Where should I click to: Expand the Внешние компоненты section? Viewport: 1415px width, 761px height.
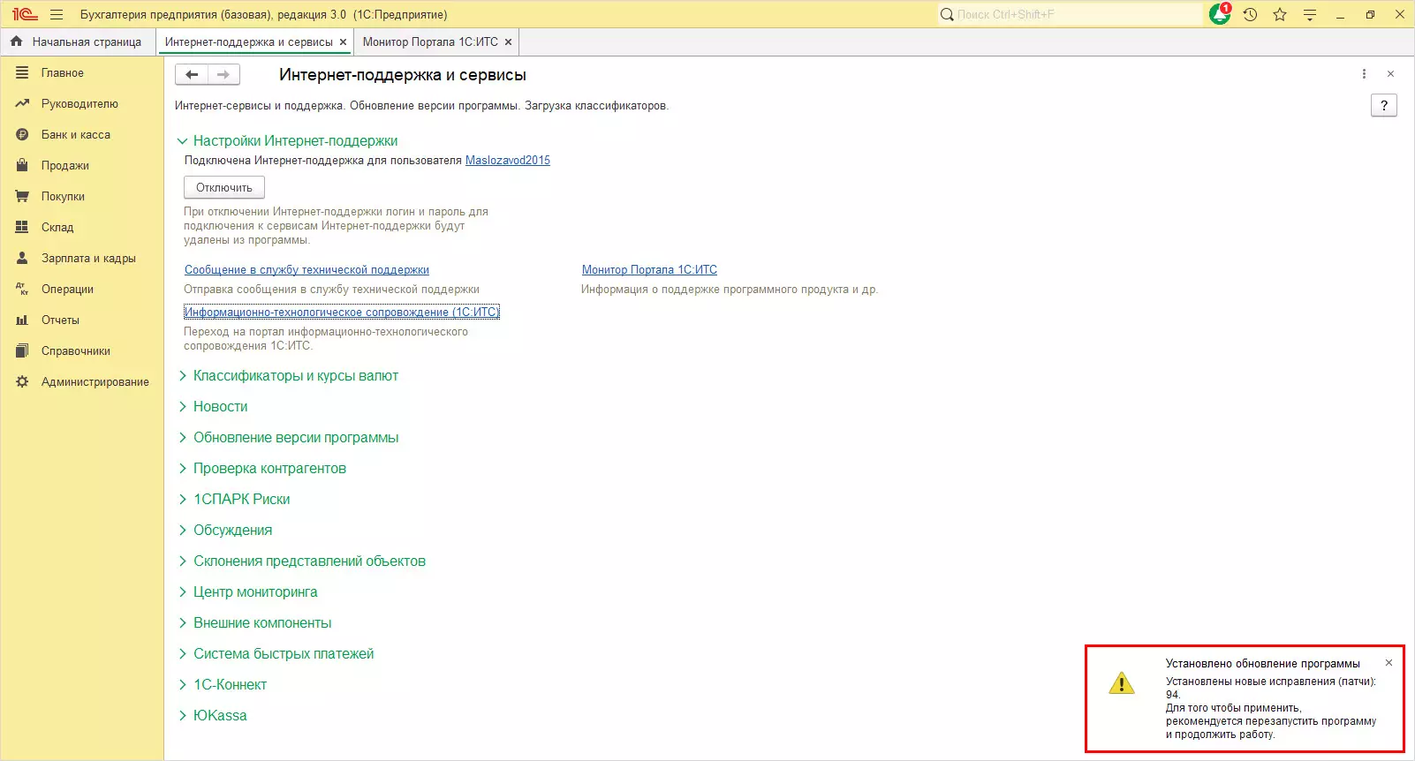coord(183,623)
